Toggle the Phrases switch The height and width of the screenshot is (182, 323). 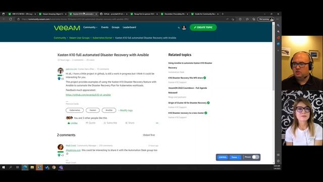pos(255,157)
